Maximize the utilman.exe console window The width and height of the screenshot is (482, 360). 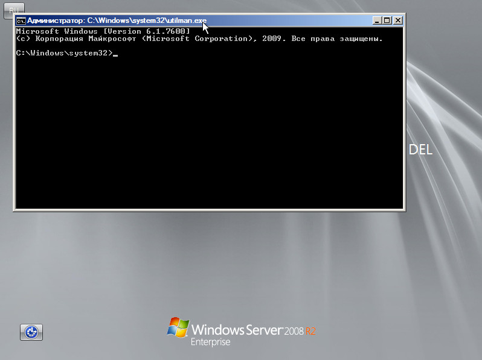click(x=387, y=21)
